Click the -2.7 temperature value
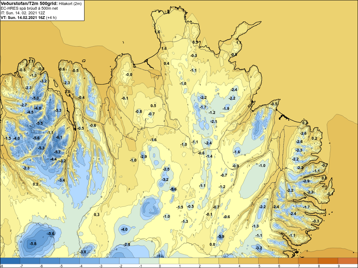 coord(24,105)
